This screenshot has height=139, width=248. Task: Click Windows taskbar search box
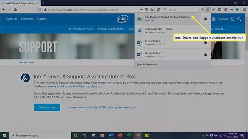40,135
